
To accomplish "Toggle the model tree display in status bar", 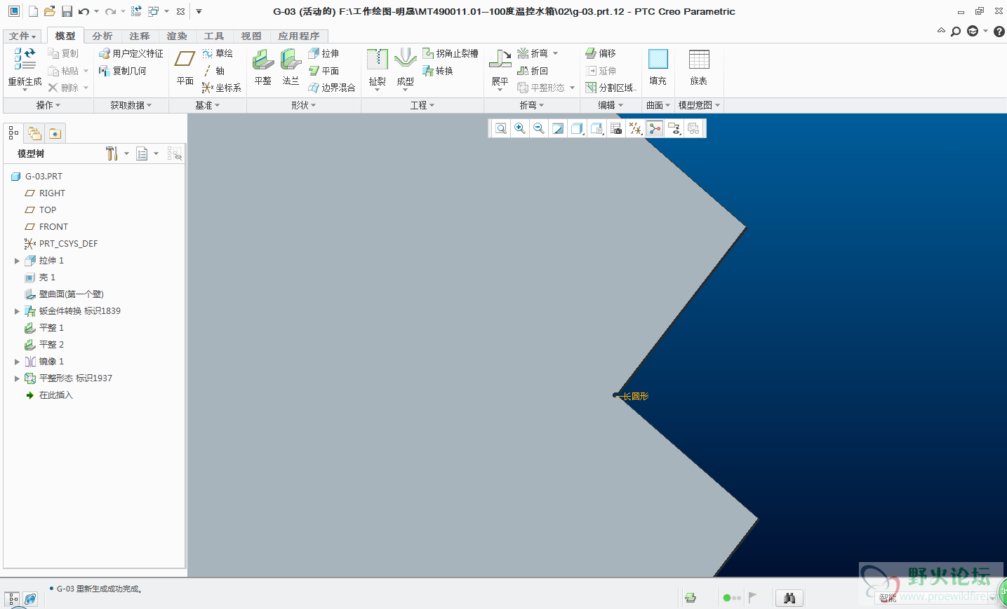I will pos(13,599).
